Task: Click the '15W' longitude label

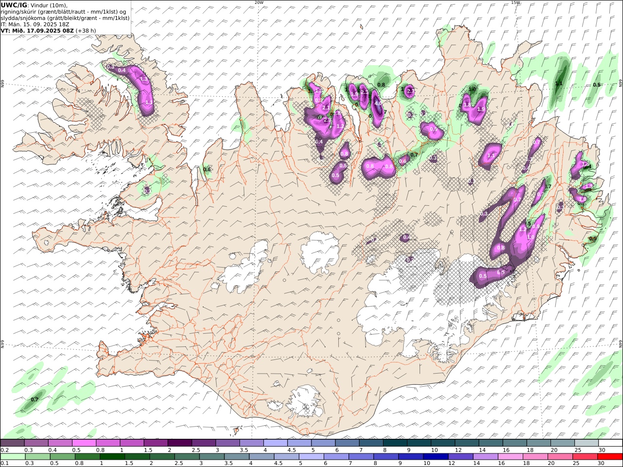Action: 515,2
